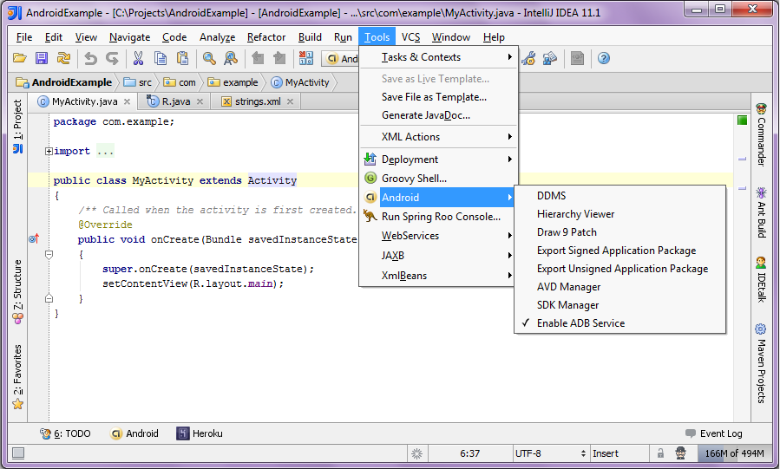Click the Copy toolbar icon

point(161,58)
